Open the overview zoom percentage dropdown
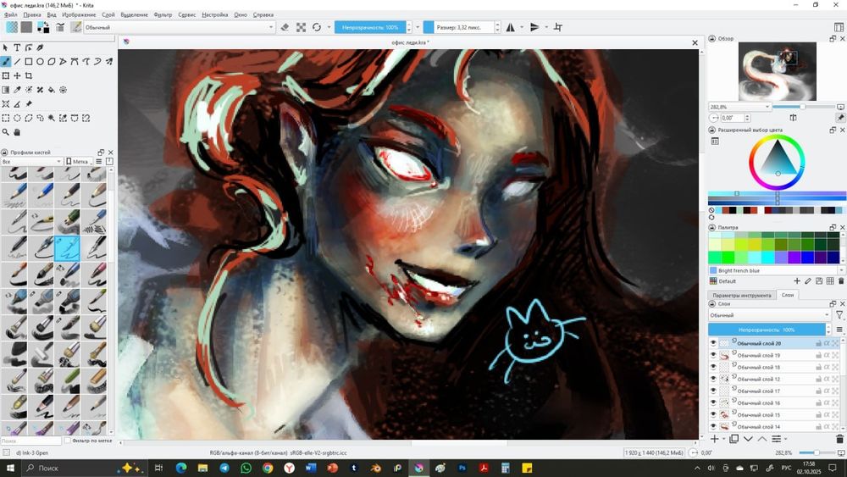 click(x=739, y=107)
